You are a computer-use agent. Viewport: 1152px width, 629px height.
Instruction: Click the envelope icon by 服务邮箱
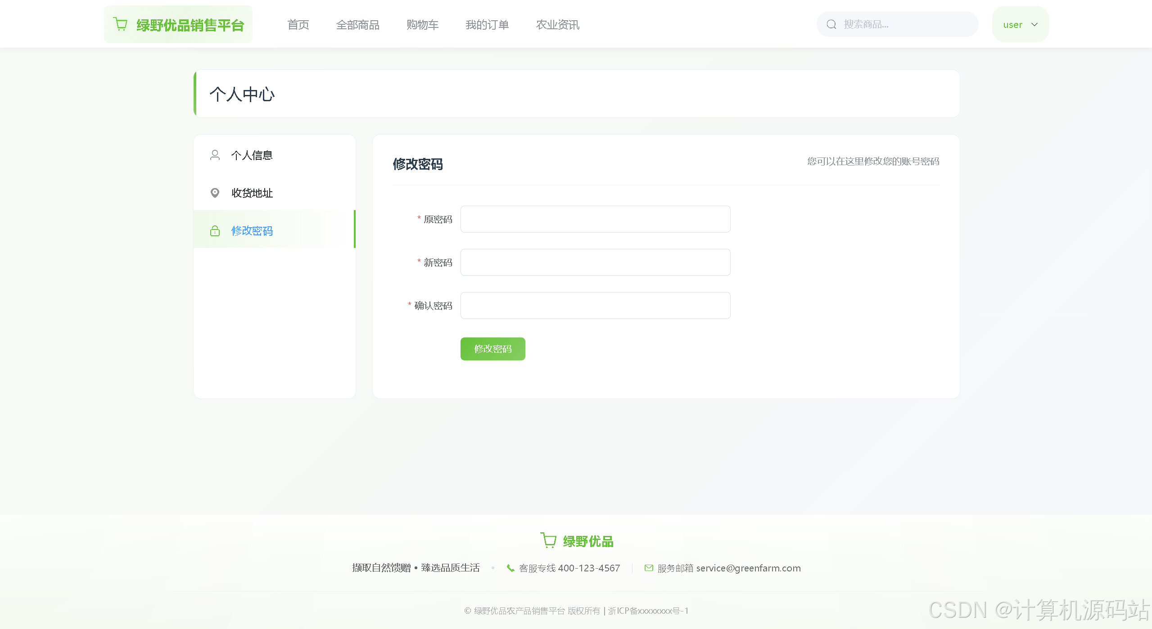point(649,568)
